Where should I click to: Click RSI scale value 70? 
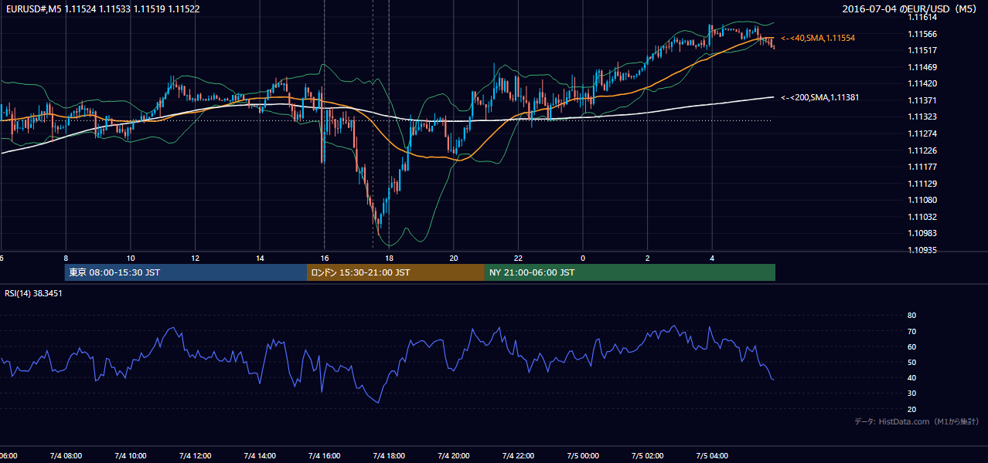pyautogui.click(x=912, y=332)
